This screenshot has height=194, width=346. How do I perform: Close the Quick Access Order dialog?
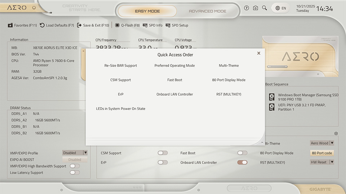[258, 53]
